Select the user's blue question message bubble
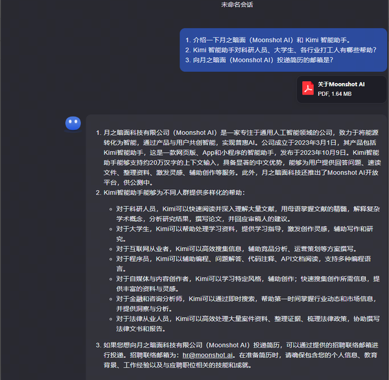Viewport: 389px width, 380px height. click(x=283, y=50)
